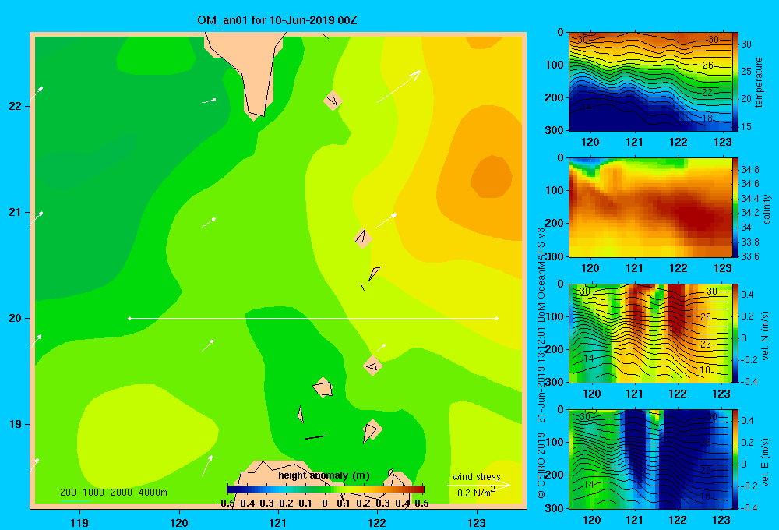Click the eastern endpoint of the transect line
This screenshot has height=530, width=779.
(497, 318)
